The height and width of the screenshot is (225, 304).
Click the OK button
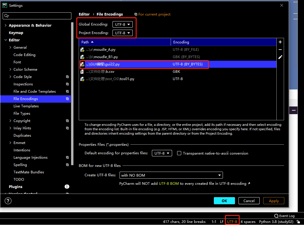point(224,201)
